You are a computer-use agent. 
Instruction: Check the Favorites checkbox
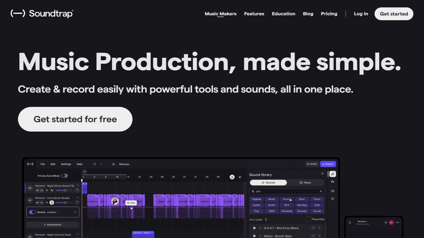(x=309, y=219)
